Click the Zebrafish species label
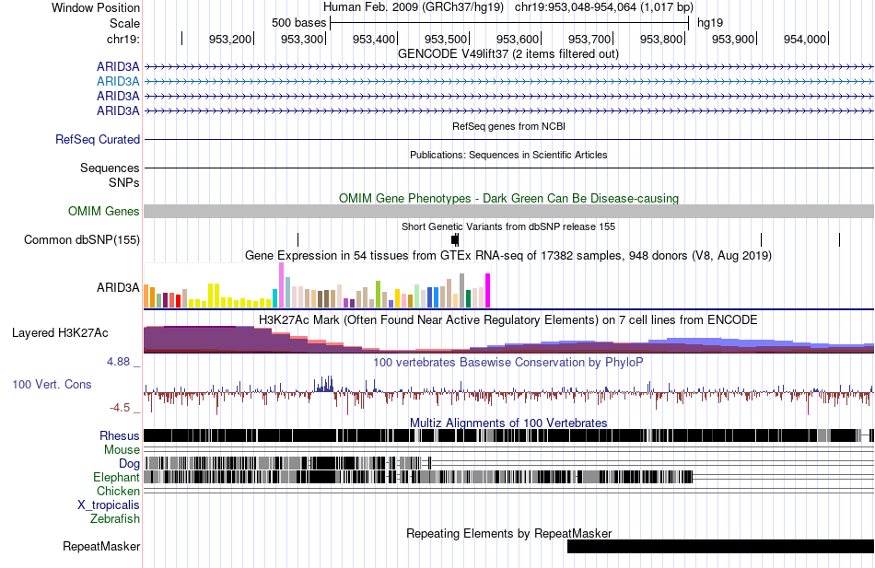Viewport: 875px width, 568px height. (x=115, y=519)
